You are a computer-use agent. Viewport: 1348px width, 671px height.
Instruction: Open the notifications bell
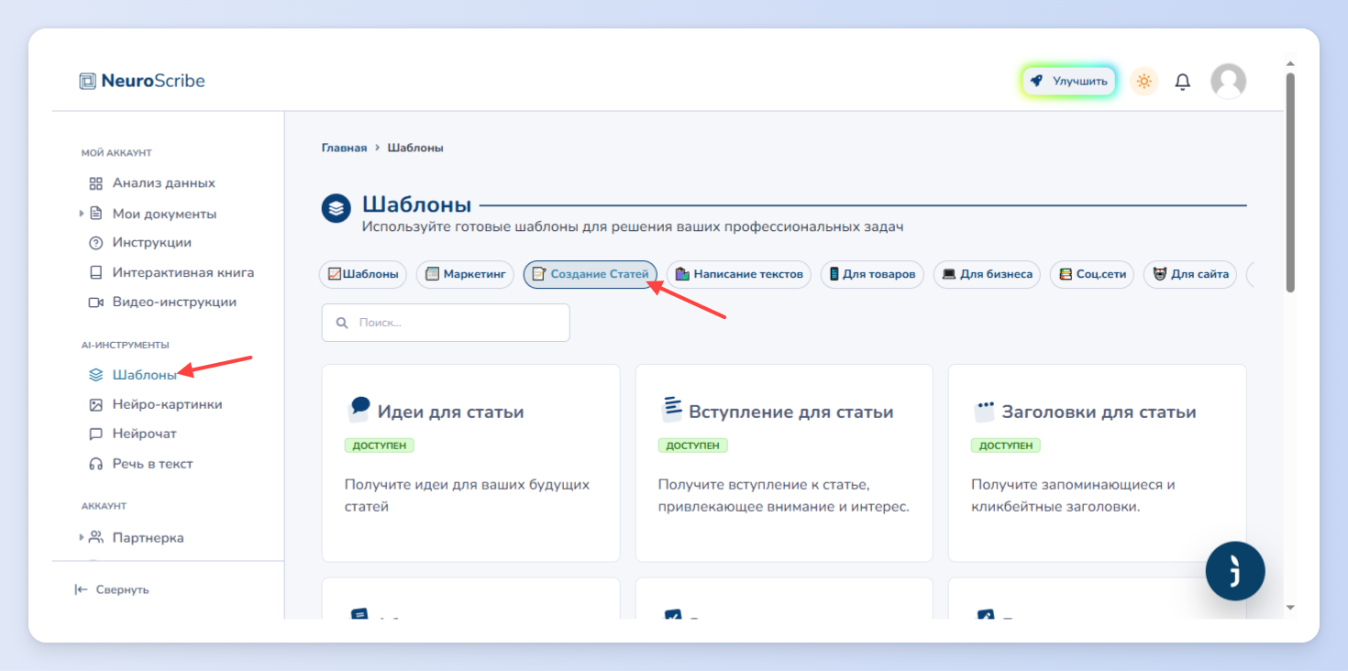pyautogui.click(x=1183, y=82)
